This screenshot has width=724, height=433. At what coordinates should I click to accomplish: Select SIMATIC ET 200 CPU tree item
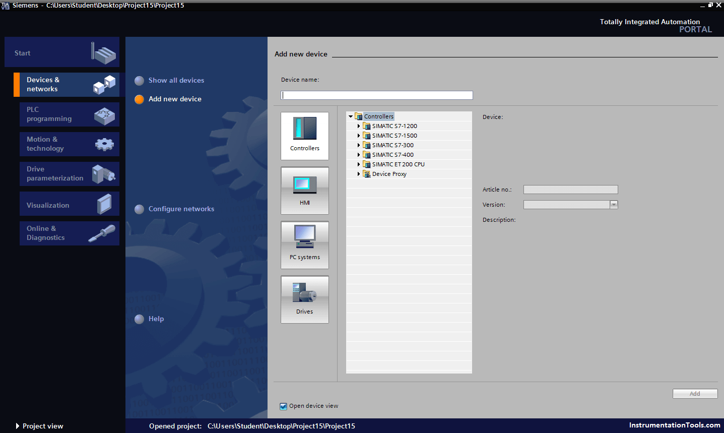coord(399,164)
